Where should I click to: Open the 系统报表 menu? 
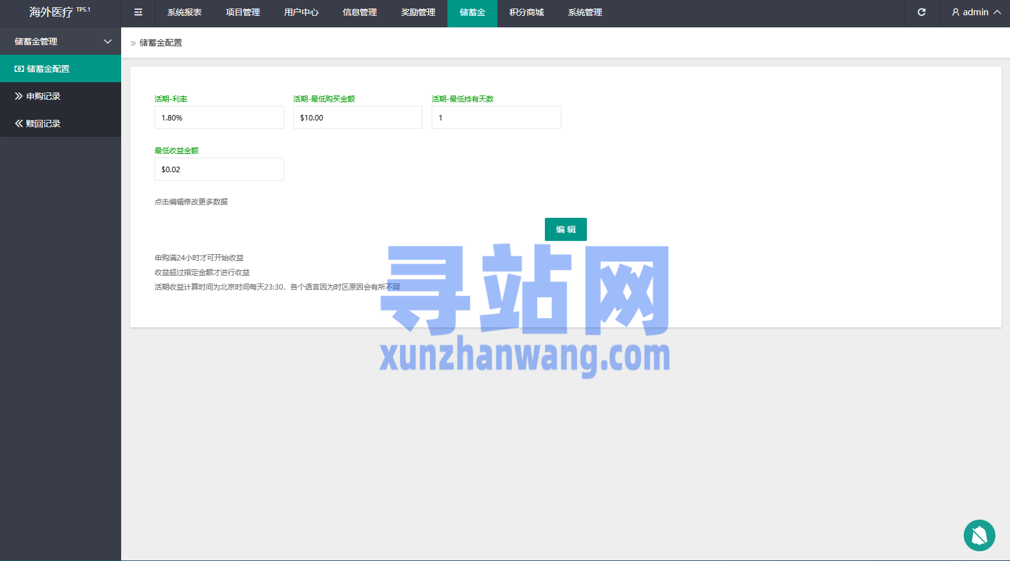click(x=184, y=12)
